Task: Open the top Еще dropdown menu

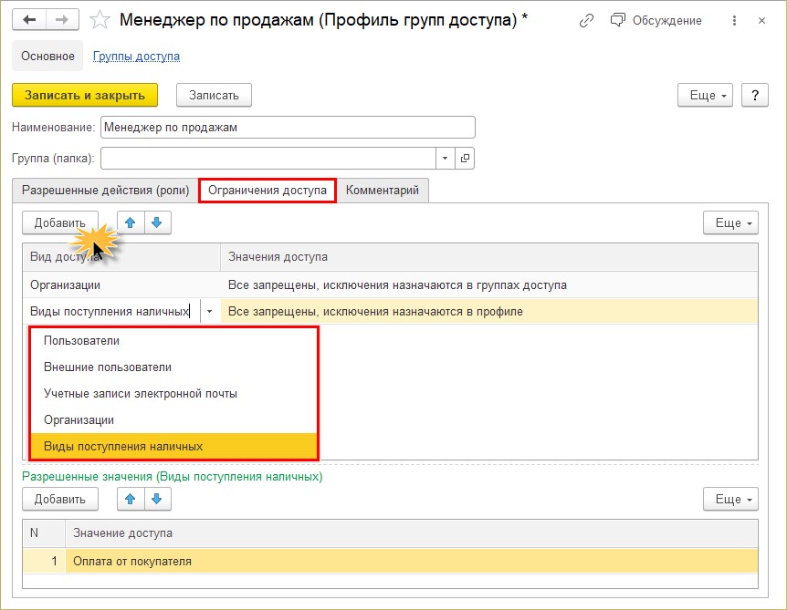Action: pos(705,95)
